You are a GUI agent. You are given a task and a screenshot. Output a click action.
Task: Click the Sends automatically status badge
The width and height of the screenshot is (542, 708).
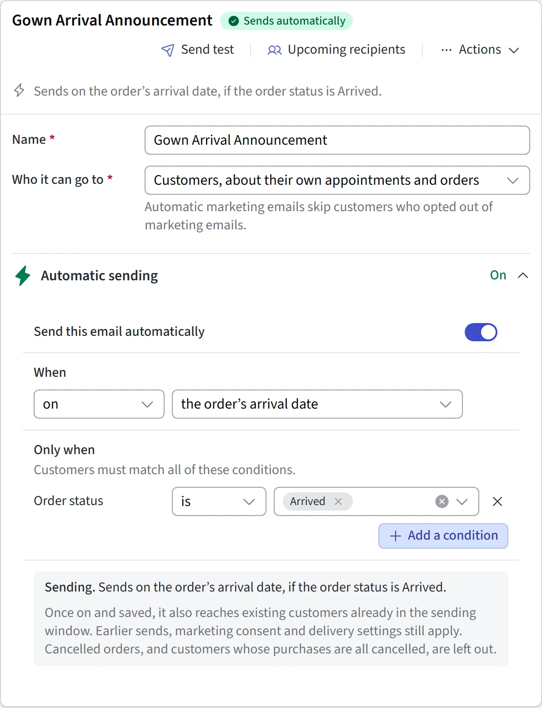click(x=286, y=21)
